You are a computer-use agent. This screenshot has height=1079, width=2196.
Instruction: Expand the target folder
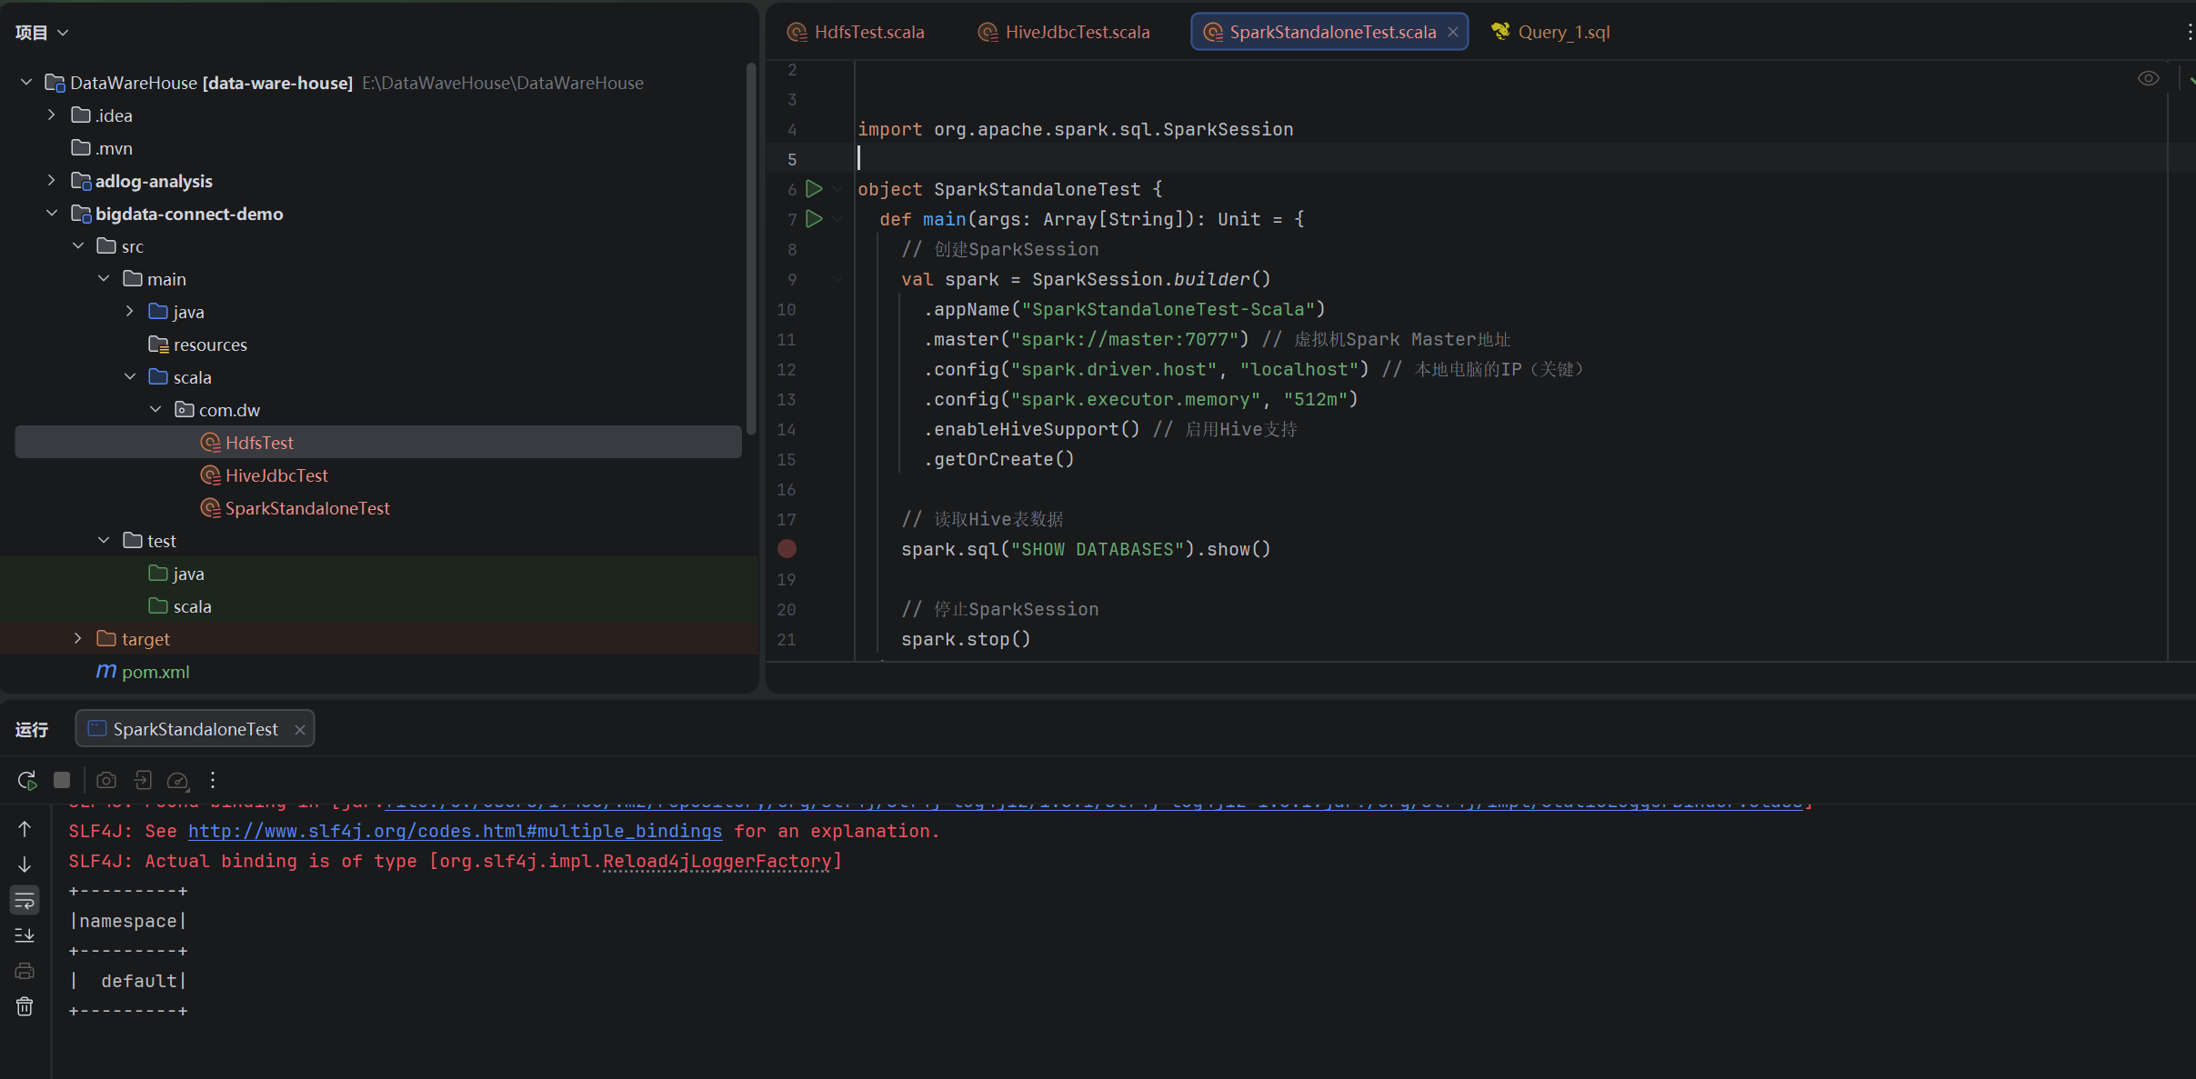click(78, 639)
